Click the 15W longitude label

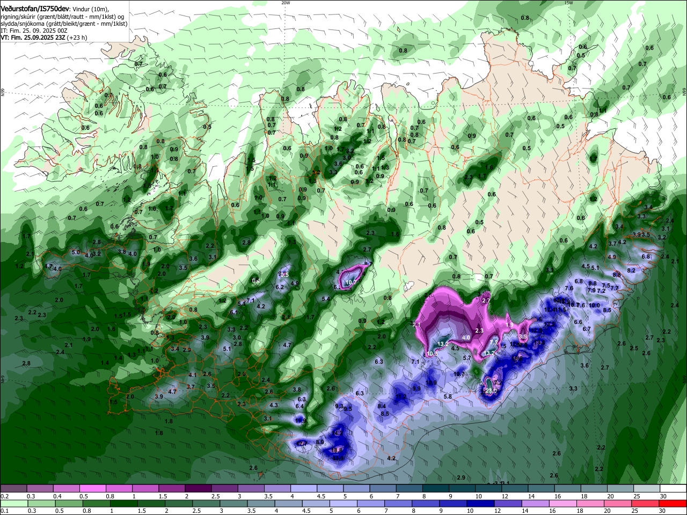tap(568, 3)
